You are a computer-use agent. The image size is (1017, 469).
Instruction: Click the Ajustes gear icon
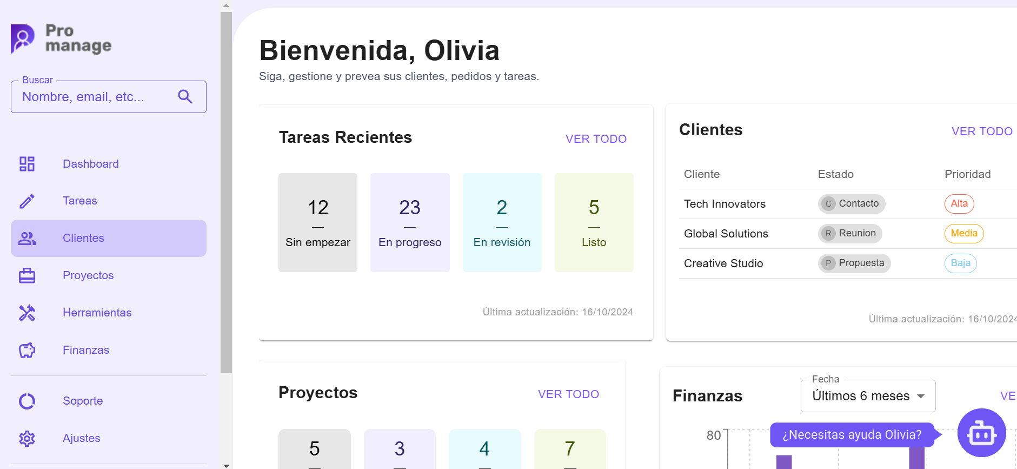(27, 439)
